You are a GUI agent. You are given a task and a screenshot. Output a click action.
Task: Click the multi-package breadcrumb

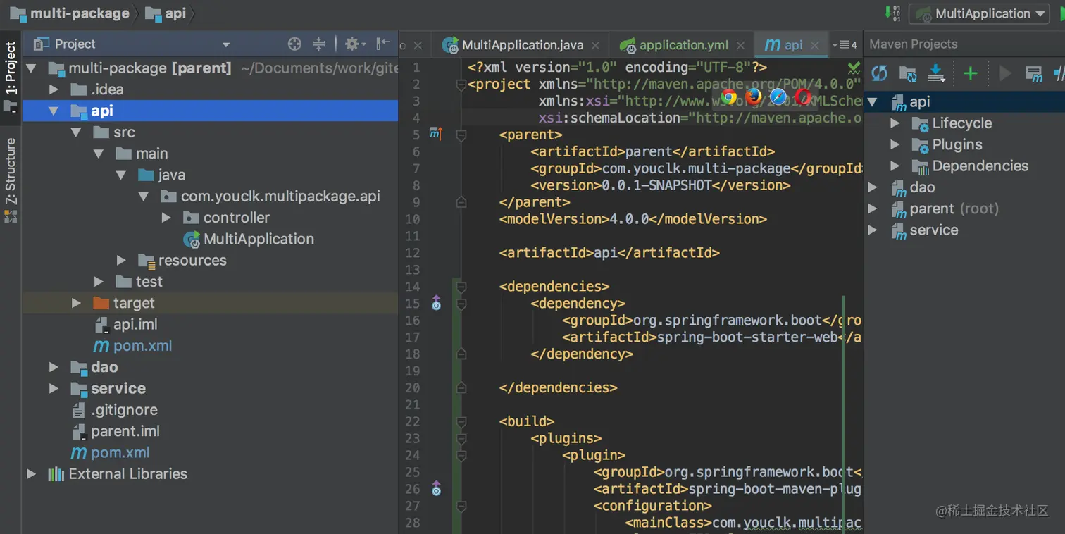click(70, 13)
